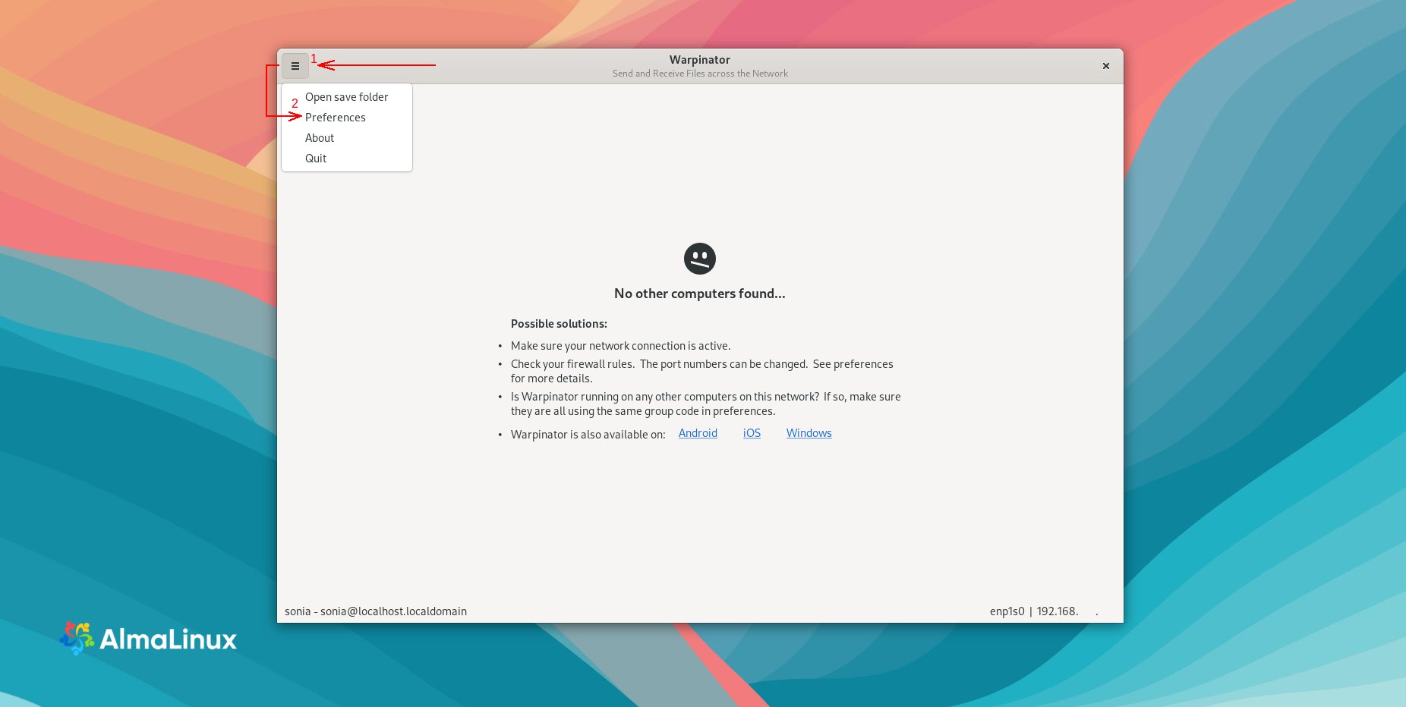
Task: Close the Warpinator window
Action: click(x=1105, y=66)
